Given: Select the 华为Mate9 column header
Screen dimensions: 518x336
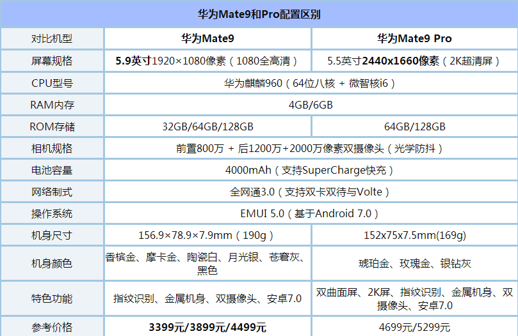Looking at the screenshot, I should pyautogui.click(x=207, y=39).
